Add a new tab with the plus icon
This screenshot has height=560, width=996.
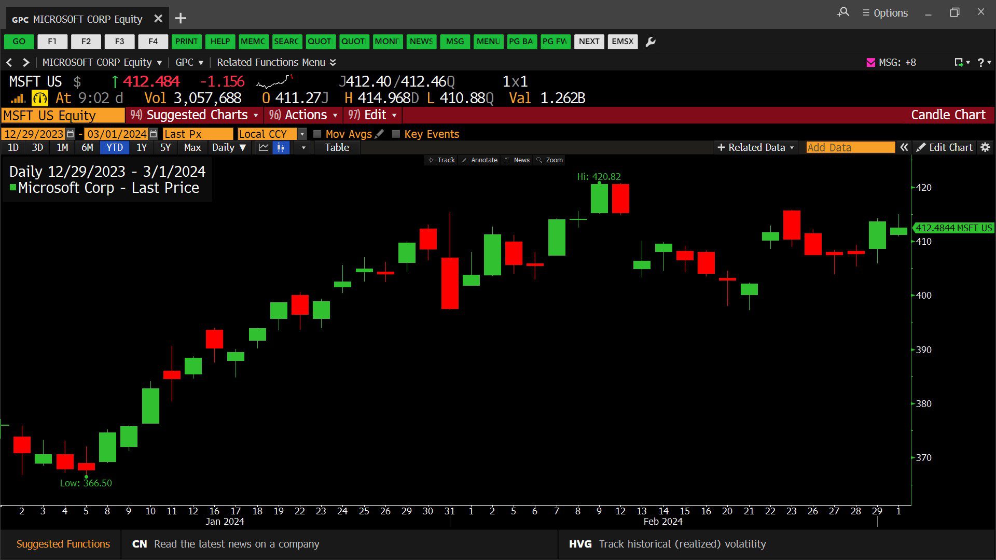tap(181, 19)
